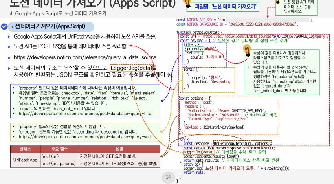The width and height of the screenshot is (334, 184).
Task: Click the cell '지정한 URL에 HTTP 요청(POST 등)을 보냄.'
Action: (x=119, y=164)
